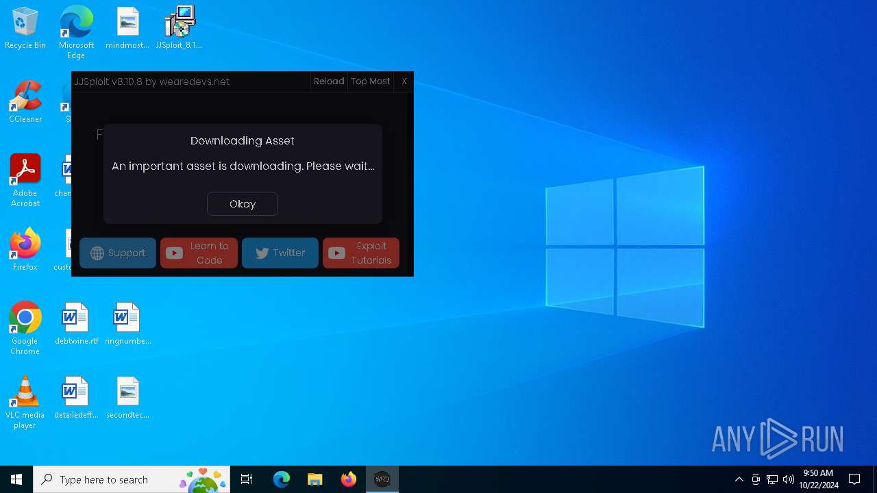Viewport: 877px width, 493px height.
Task: Select the CCleaner desktop shortcut
Action: [25, 103]
